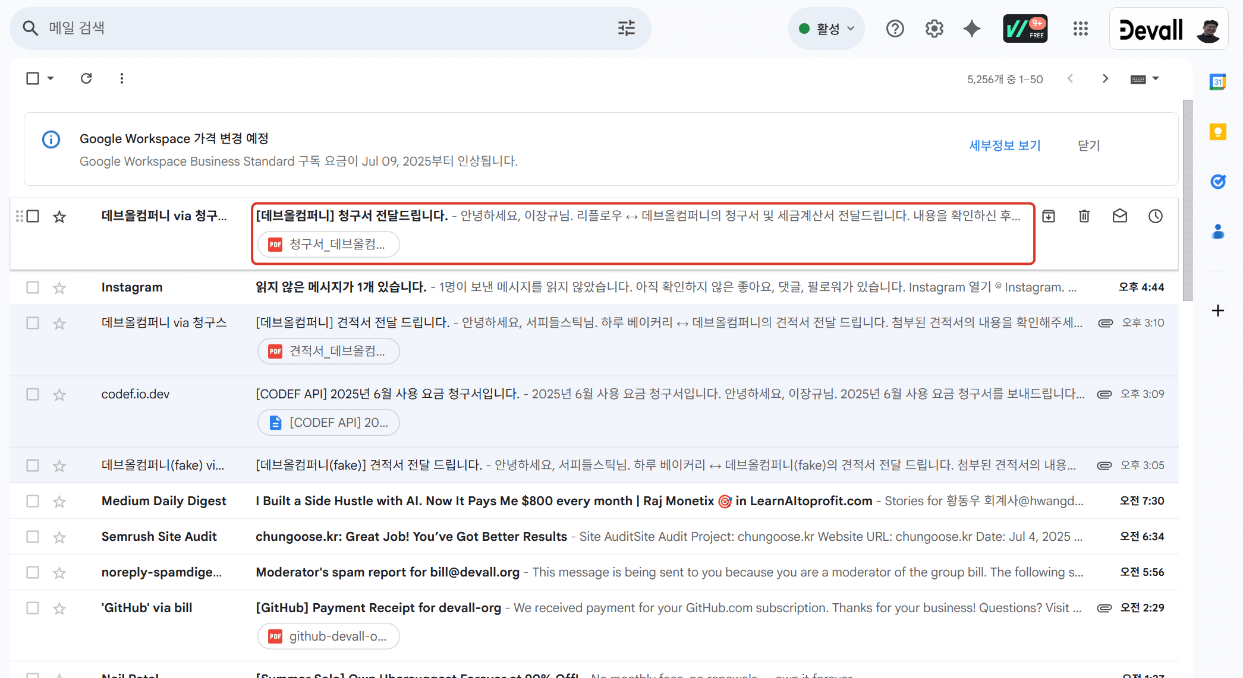Open the More options three-dot menu
This screenshot has width=1243, height=678.
[122, 78]
